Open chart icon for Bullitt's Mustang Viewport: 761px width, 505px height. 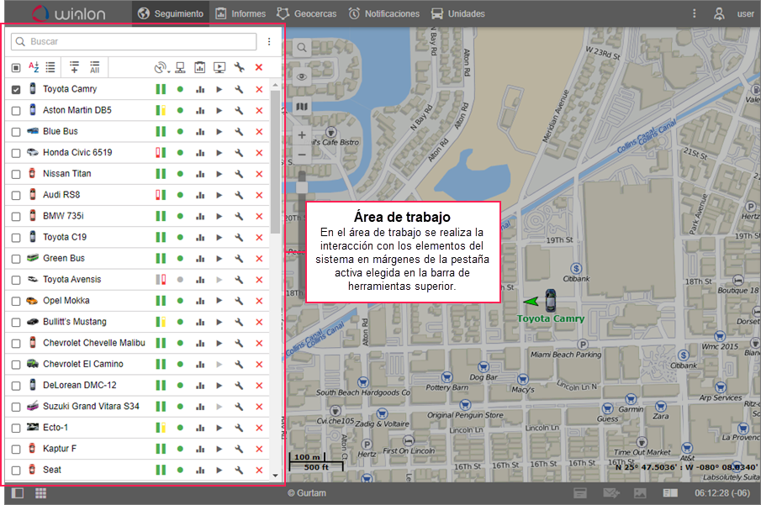coord(200,322)
